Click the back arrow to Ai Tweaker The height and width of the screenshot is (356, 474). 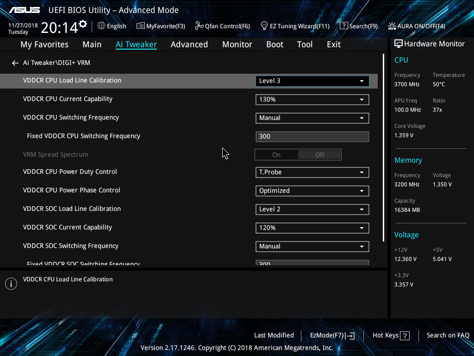(15, 63)
